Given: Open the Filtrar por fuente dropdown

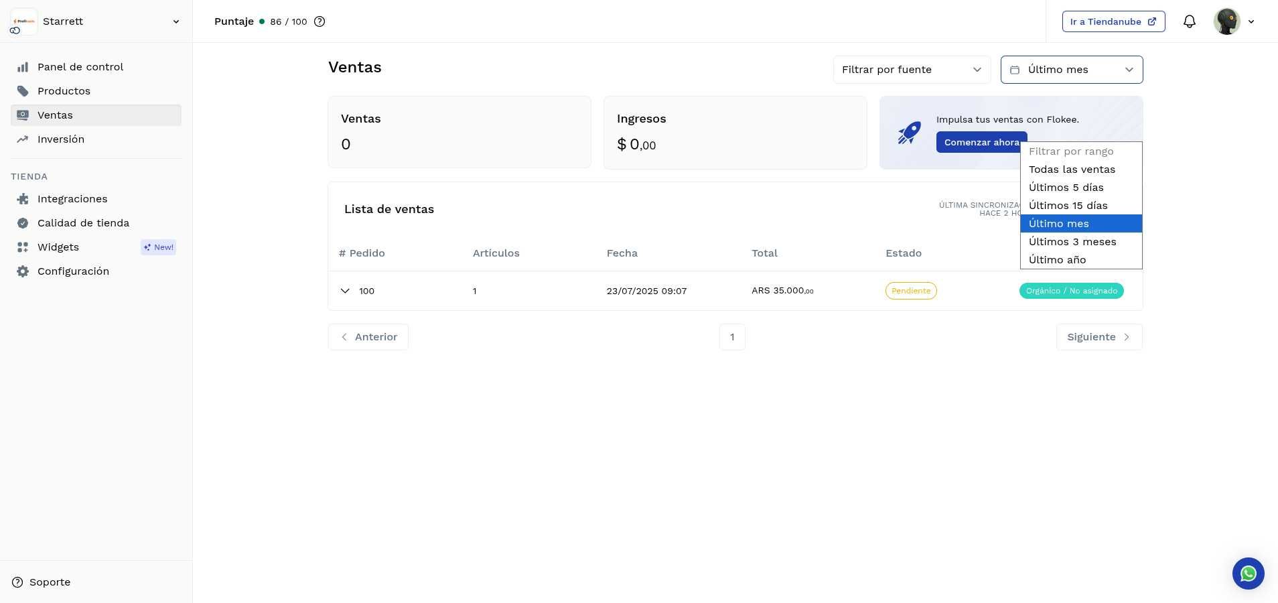Looking at the screenshot, I should 911,70.
